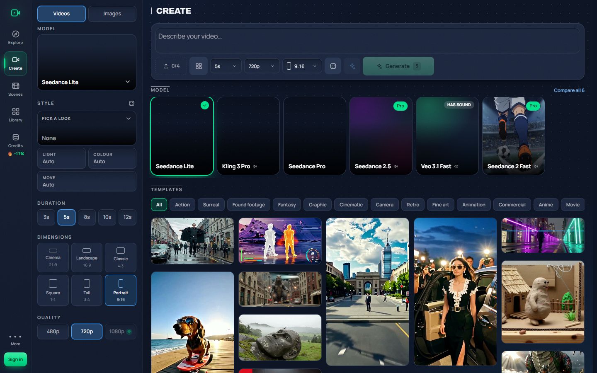Select 1080p quality option

(121, 332)
